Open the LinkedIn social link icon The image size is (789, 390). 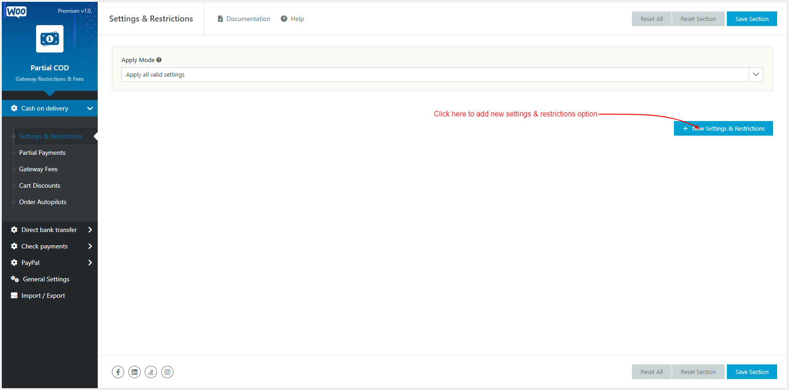[x=134, y=372]
